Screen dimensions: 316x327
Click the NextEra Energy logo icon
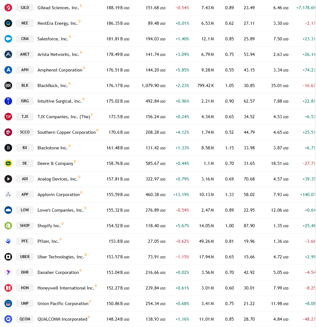[8, 23]
